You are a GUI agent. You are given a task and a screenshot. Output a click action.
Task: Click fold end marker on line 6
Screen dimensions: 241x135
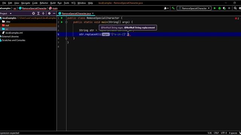pyautogui.click(x=66, y=38)
